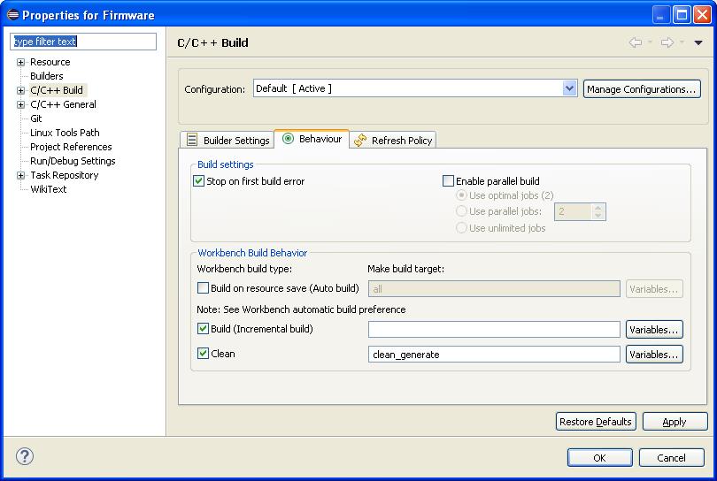
Task: Click the Builder Settings tab icon
Action: (x=192, y=140)
